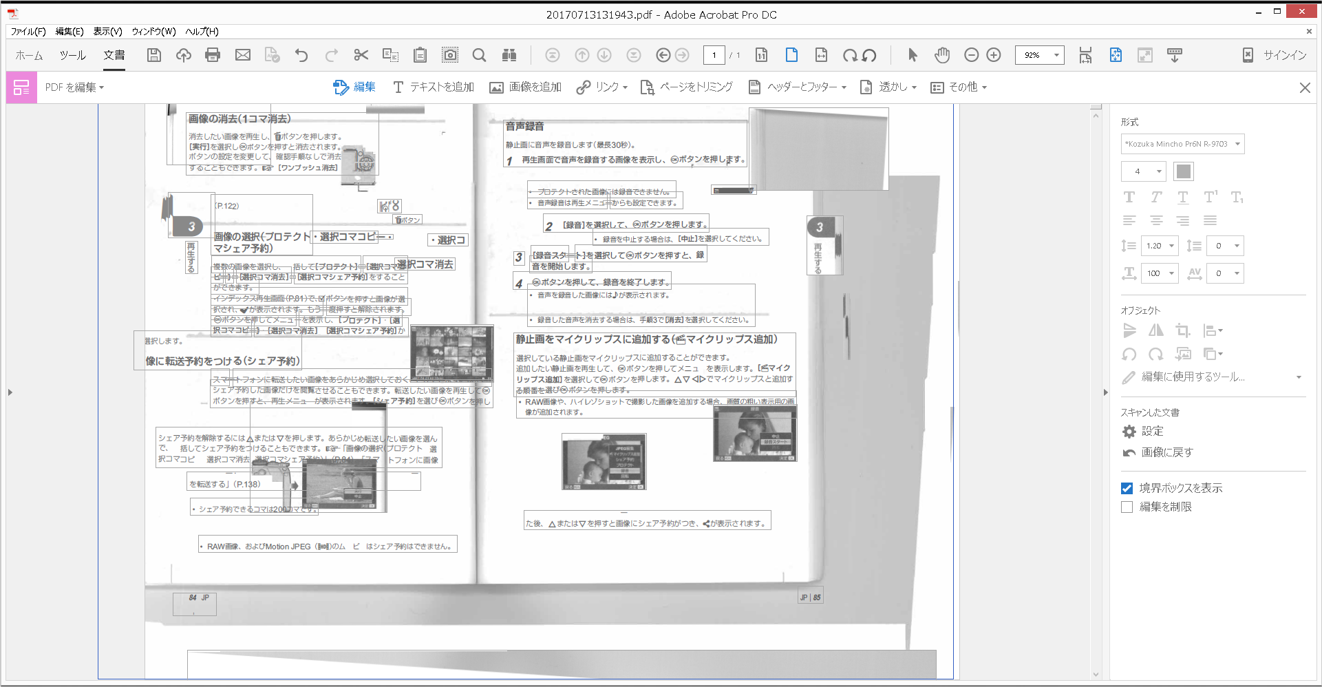The width and height of the screenshot is (1322, 687).
Task: Open the pink PDF edit tool icon
Action: (x=21, y=87)
